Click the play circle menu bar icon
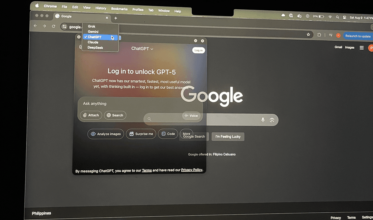 click(x=308, y=16)
